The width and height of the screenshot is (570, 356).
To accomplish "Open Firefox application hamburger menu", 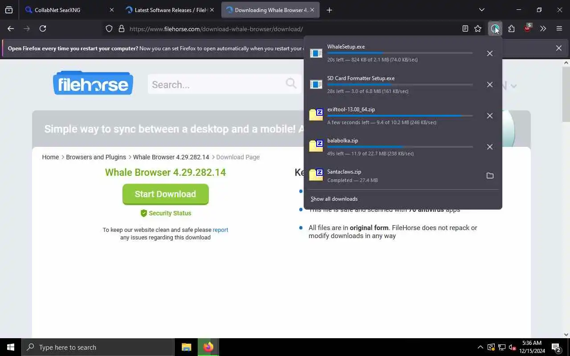I will [559, 28].
